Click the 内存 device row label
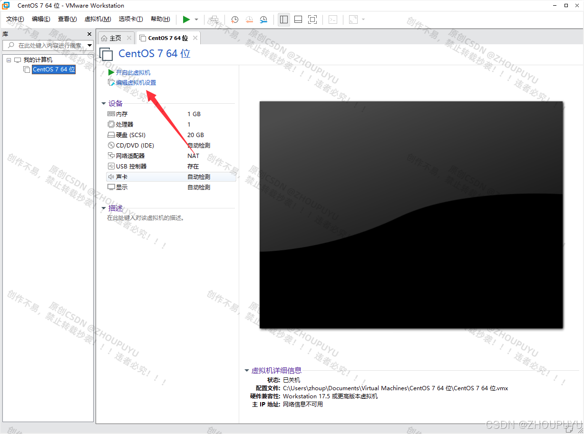The image size is (584, 434). coord(122,114)
